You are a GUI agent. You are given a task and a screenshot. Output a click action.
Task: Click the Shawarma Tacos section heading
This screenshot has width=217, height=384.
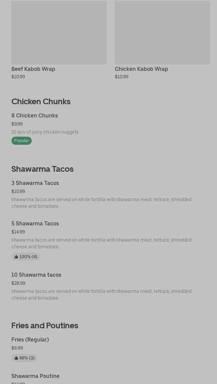(x=42, y=169)
